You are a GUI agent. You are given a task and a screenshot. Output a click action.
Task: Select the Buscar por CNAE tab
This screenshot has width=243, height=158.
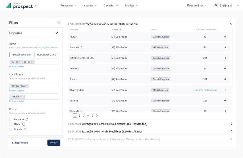point(47,55)
